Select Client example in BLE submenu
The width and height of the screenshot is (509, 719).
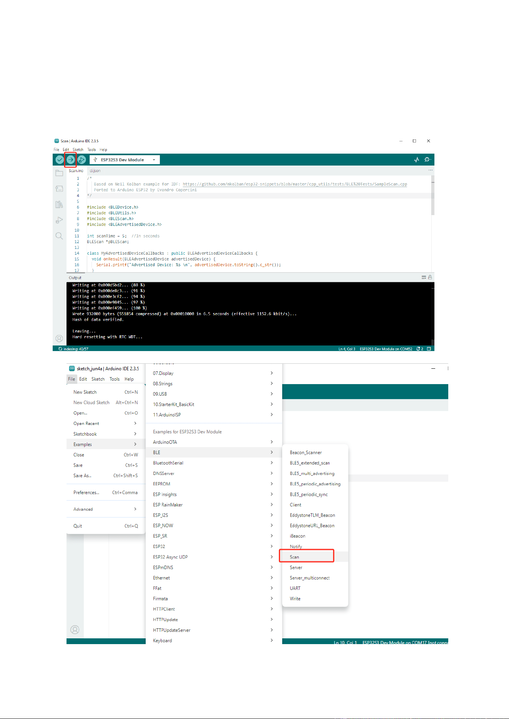pos(315,505)
